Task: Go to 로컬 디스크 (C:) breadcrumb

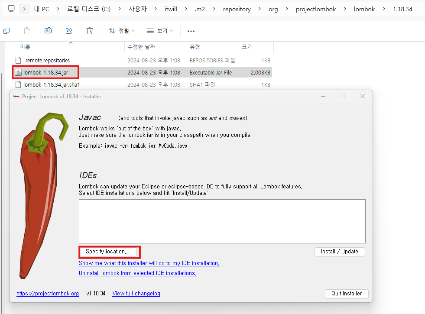Action: click(89, 9)
